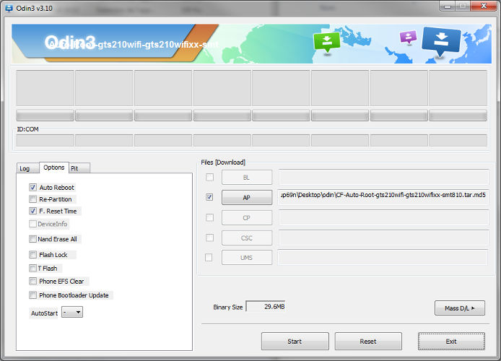The image size is (501, 361).
Task: Open the Pit tab
Action: tap(79, 168)
